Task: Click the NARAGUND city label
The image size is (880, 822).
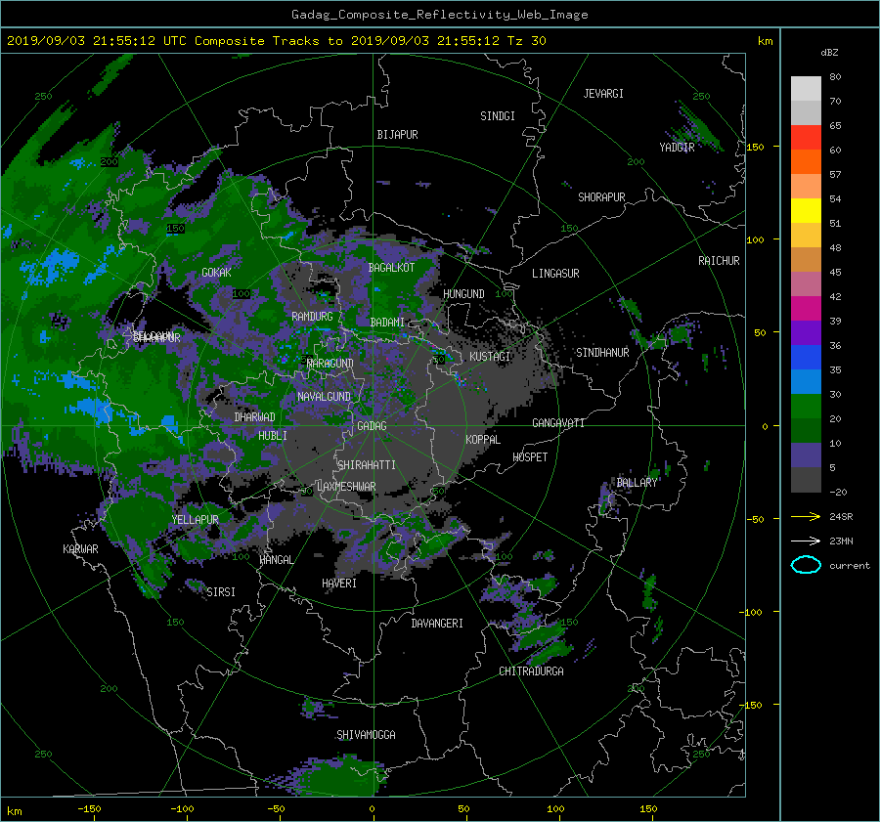Action: coord(330,364)
